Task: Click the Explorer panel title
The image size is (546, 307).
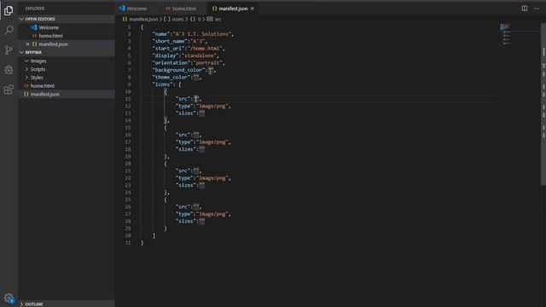Action: click(35, 9)
